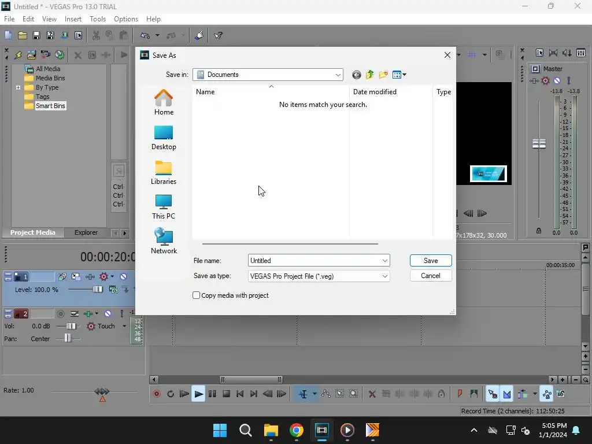Screen dimensions: 592x444
Task: Open video track 1 track FX gear icon
Action: tap(104, 277)
